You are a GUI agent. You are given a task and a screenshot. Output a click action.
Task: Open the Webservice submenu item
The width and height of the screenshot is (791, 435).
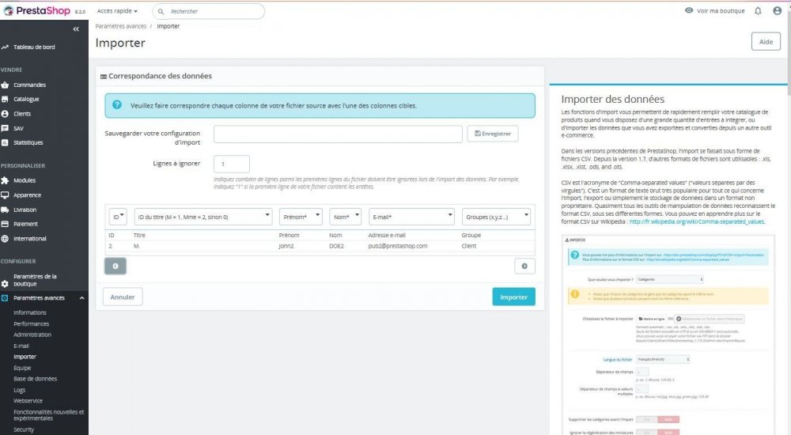tap(28, 401)
